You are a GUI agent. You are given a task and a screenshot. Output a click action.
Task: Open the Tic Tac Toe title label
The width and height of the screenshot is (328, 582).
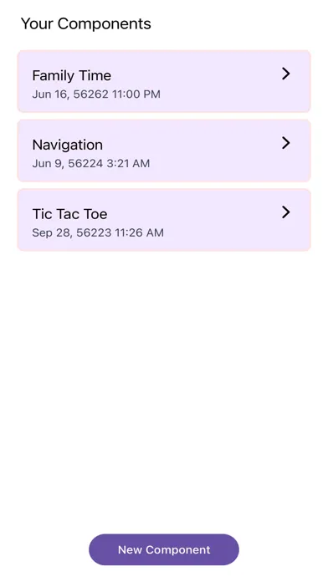69,214
